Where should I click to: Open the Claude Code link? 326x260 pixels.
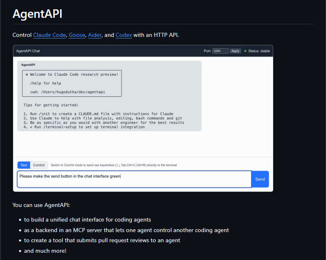50,35
